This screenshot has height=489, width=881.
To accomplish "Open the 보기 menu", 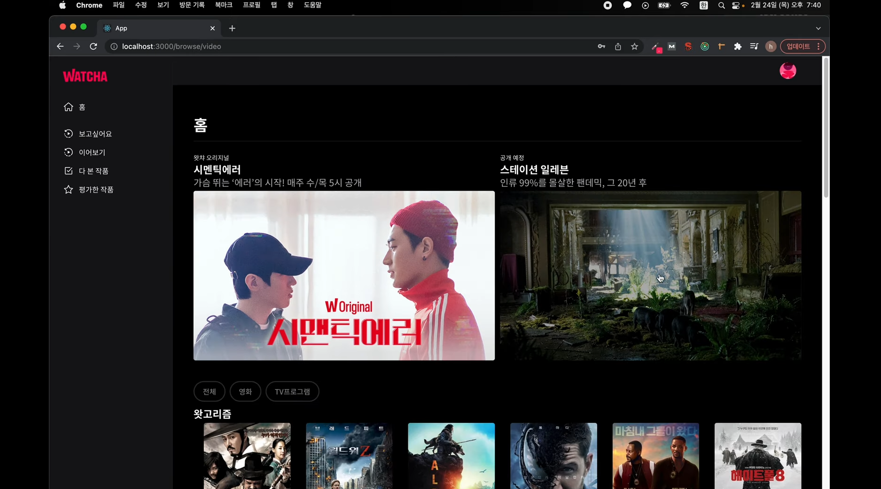I will [x=163, y=5].
